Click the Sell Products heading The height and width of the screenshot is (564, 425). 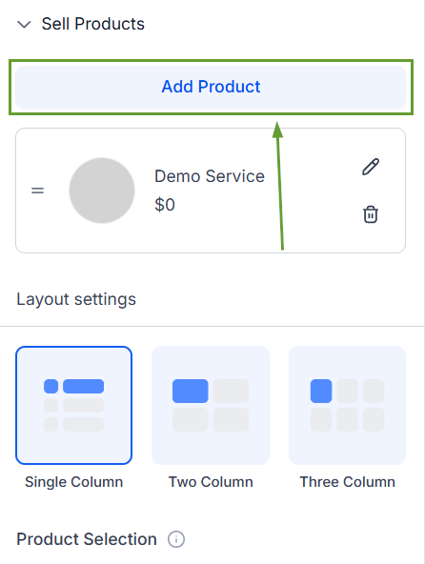point(92,24)
